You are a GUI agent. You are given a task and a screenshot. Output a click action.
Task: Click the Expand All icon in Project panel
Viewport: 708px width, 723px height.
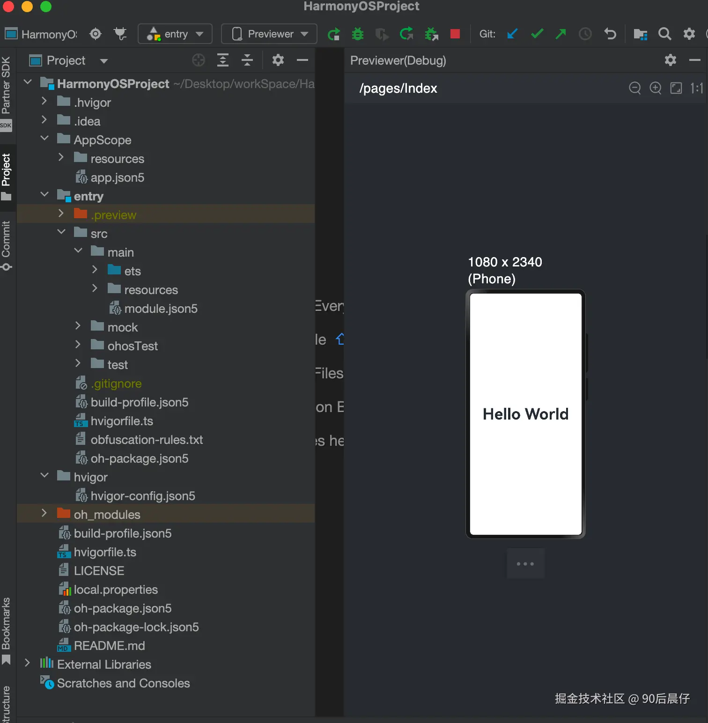223,60
